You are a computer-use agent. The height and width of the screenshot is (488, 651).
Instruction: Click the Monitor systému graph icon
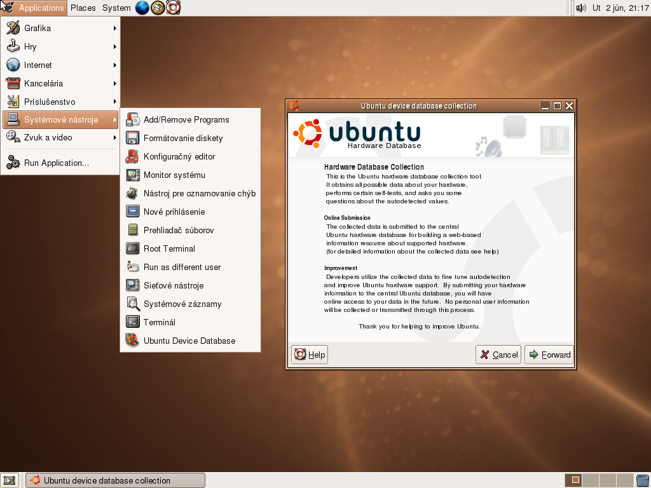[133, 175]
